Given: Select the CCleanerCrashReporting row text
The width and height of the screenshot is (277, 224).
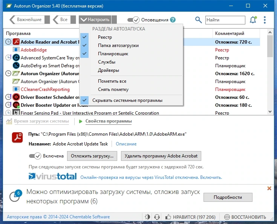Looking at the screenshot, I should pos(45,89).
